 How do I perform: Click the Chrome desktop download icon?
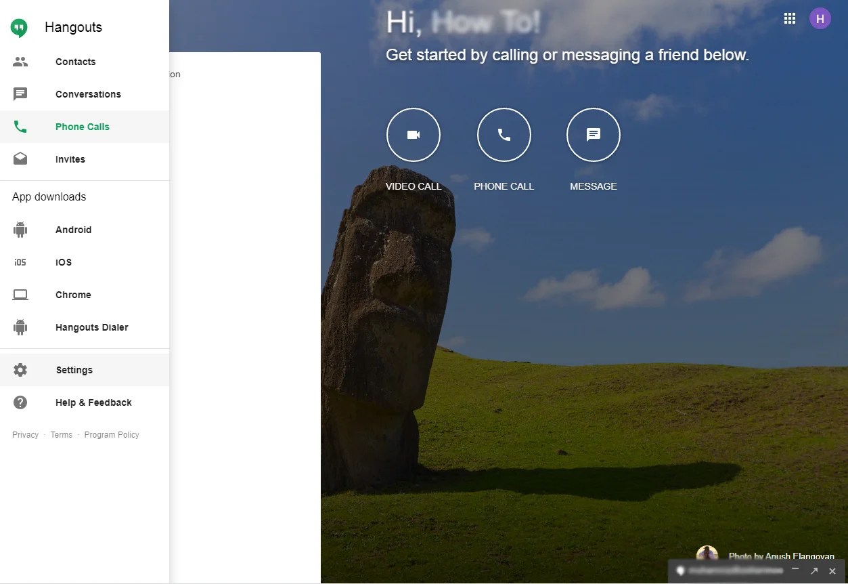coord(20,294)
